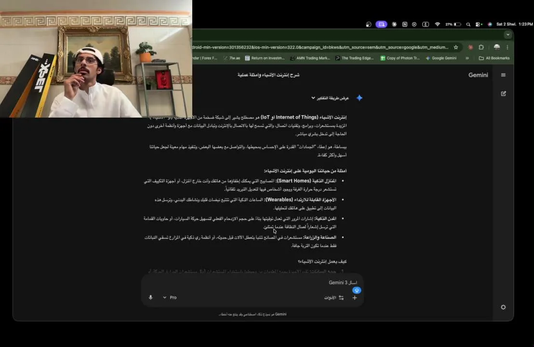Open the 7lw.ae bookmark

(x=232, y=58)
